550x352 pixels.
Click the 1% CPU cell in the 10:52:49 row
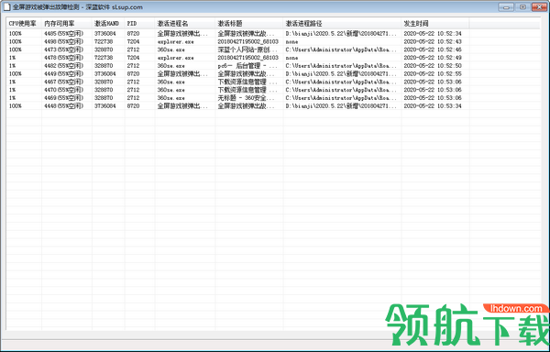point(12,58)
